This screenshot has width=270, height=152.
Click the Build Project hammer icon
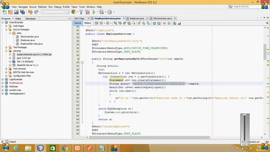(x=81, y=12)
